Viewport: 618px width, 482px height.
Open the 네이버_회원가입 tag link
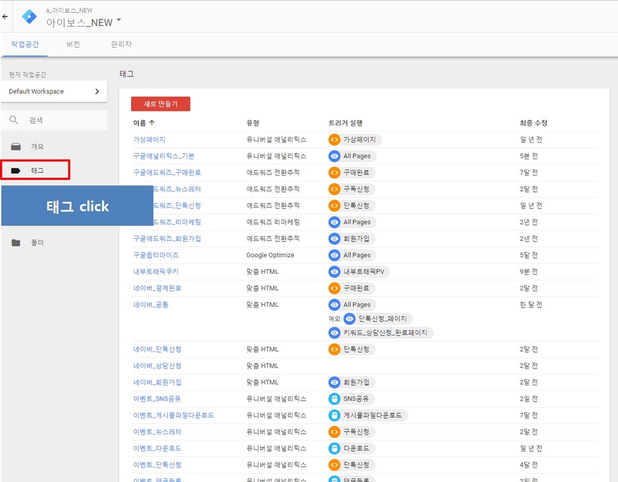click(x=158, y=382)
